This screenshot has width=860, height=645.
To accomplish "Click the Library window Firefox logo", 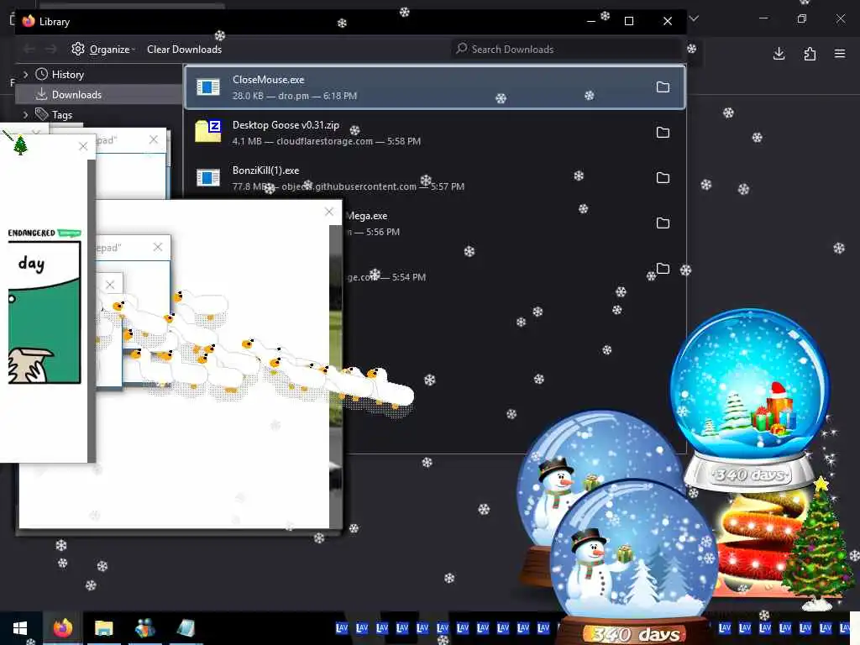I will [29, 21].
